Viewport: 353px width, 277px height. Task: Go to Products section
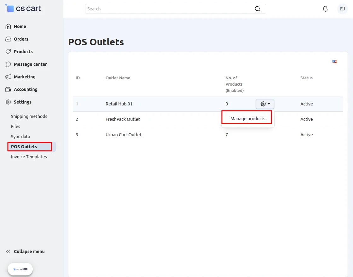pyautogui.click(x=23, y=52)
